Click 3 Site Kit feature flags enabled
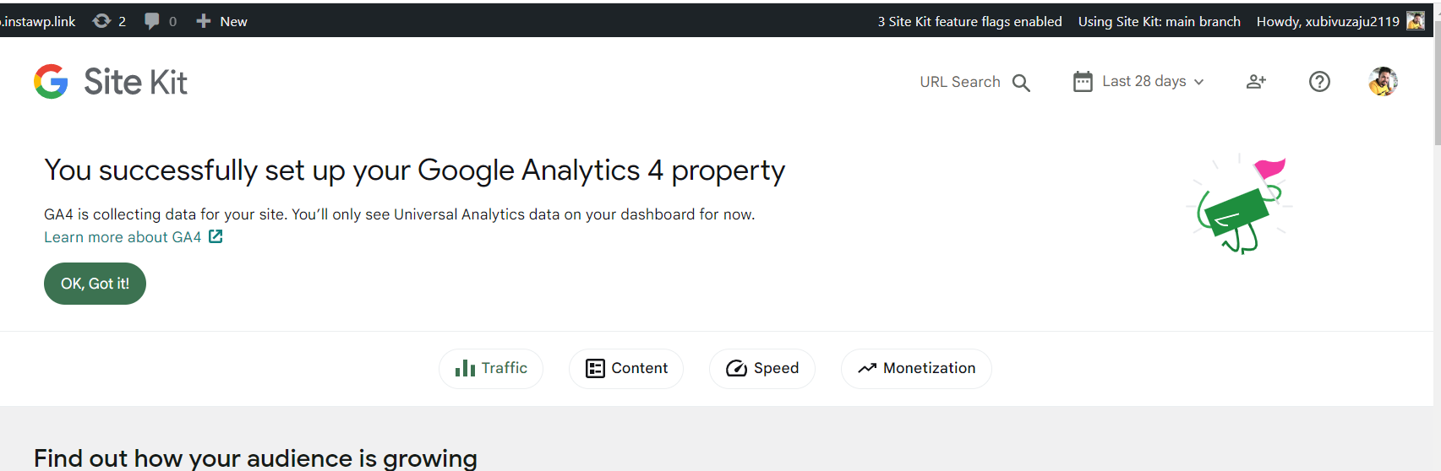This screenshot has width=1441, height=471. tap(969, 21)
